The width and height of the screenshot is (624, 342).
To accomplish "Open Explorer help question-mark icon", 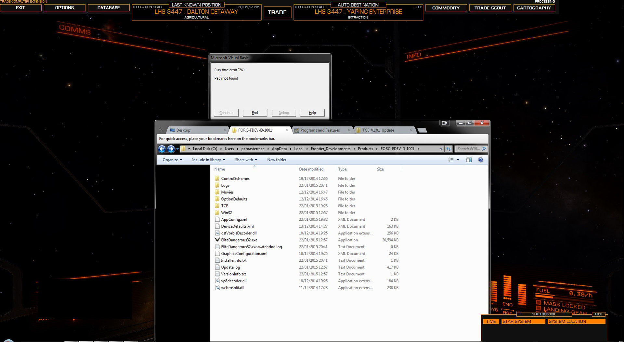I will 481,160.
